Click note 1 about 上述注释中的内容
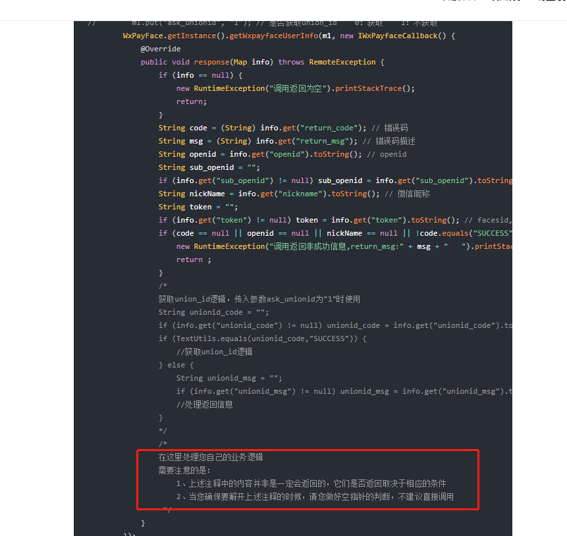This screenshot has width=567, height=536. click(311, 483)
